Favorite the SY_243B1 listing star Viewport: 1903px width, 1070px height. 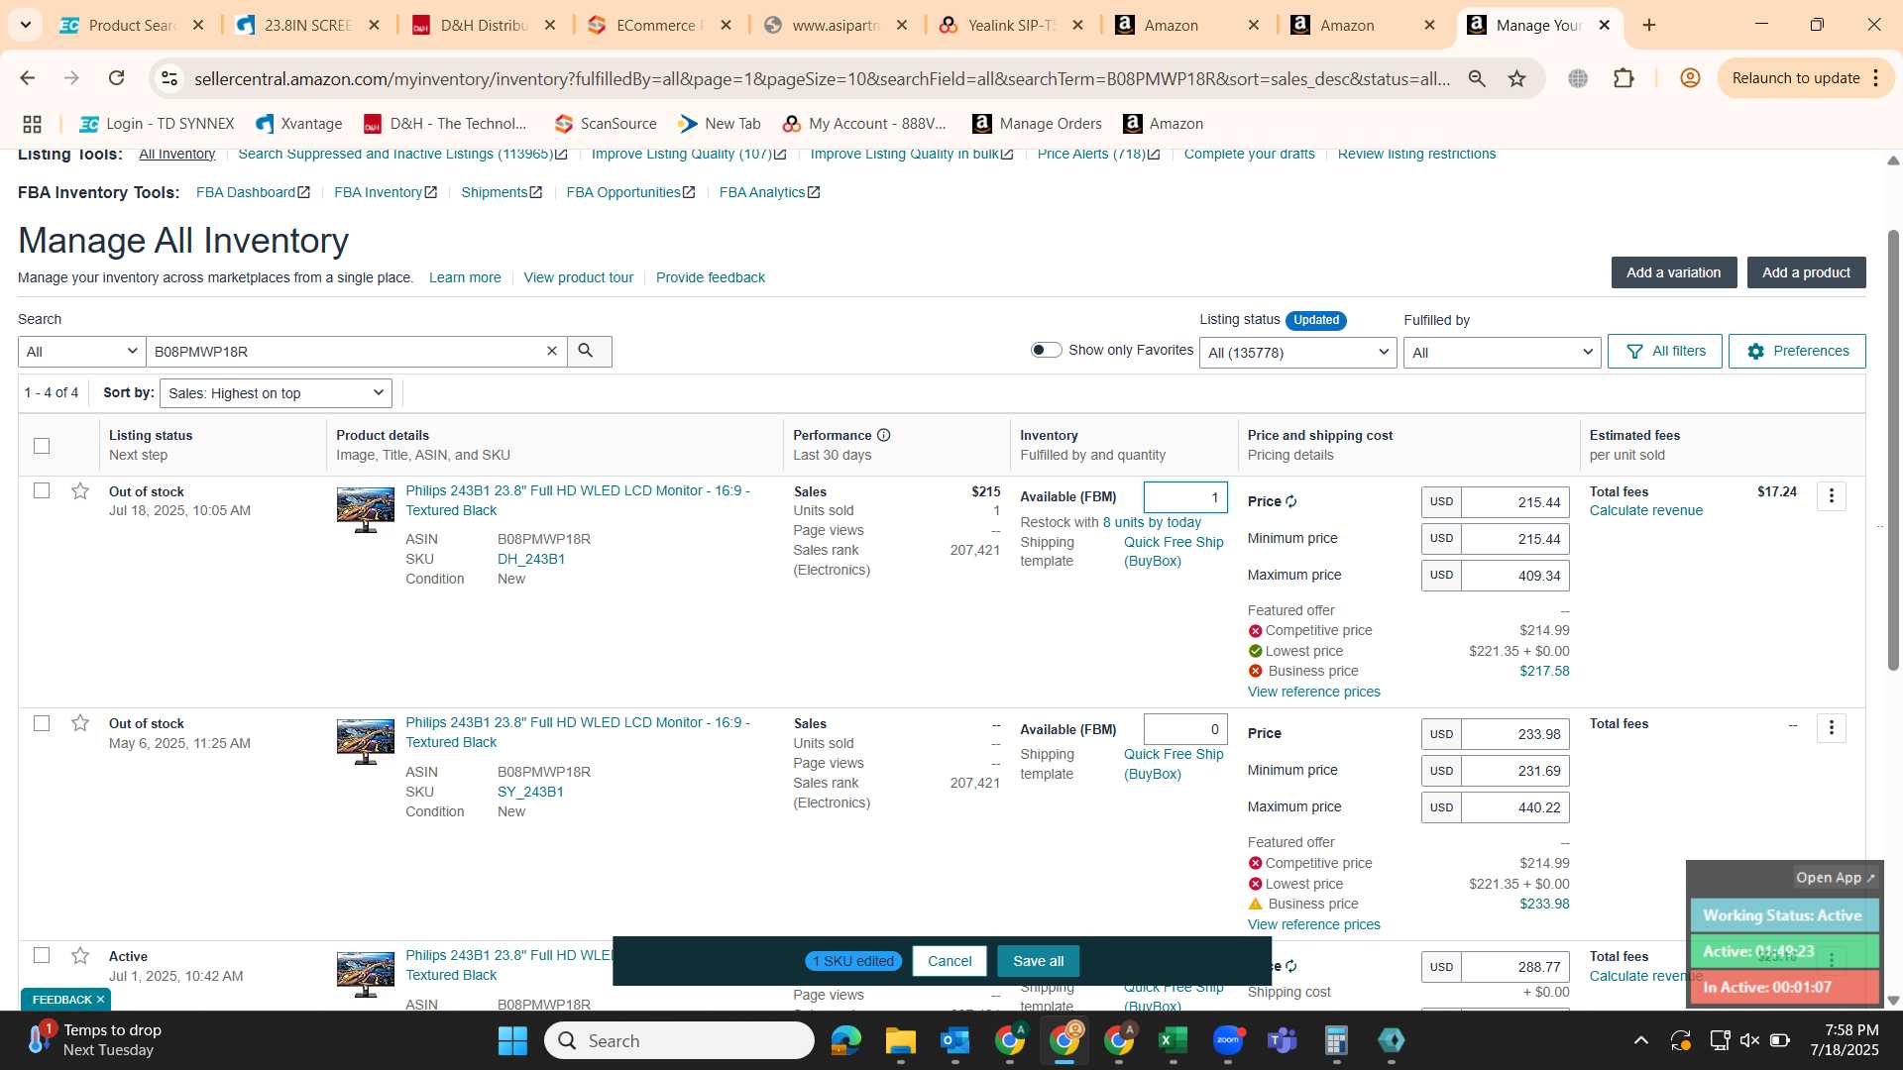pyautogui.click(x=80, y=723)
